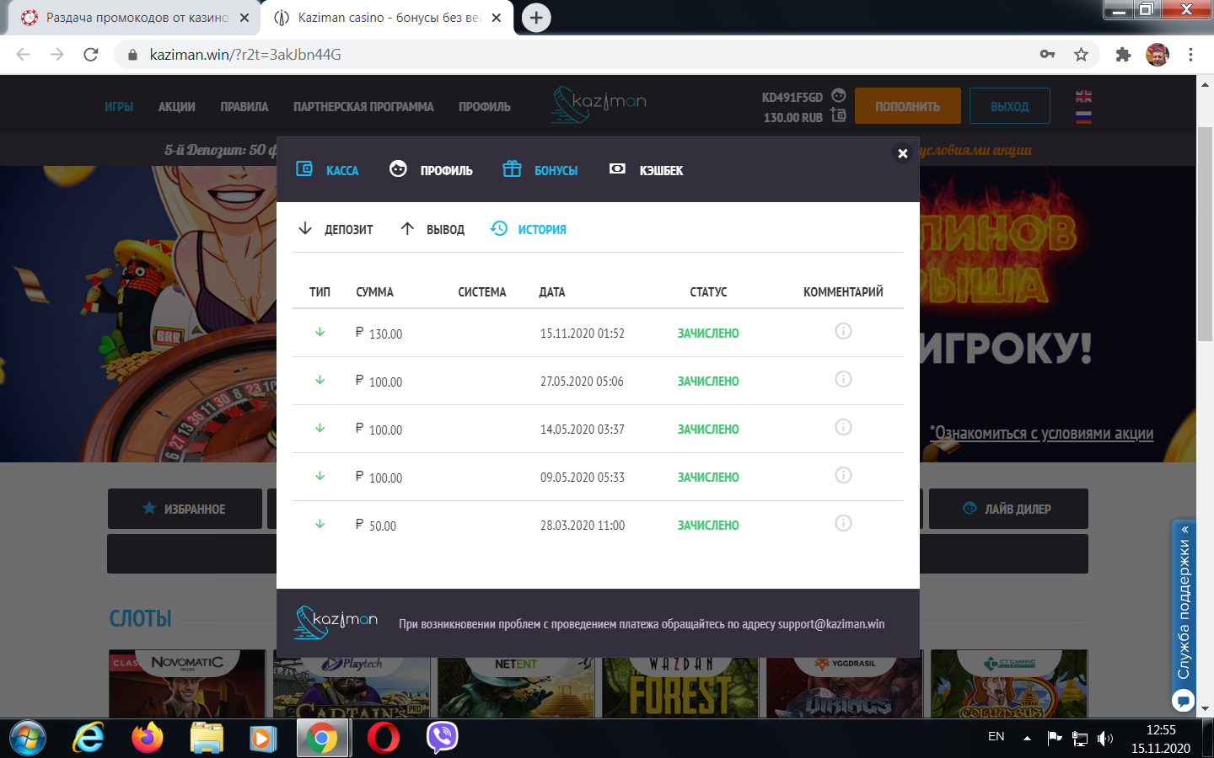Click the Выход logout button
Screen dimensions: 1214x758
click(x=1009, y=106)
